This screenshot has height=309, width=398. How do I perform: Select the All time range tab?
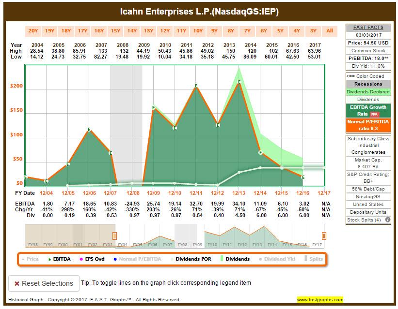pos(330,31)
